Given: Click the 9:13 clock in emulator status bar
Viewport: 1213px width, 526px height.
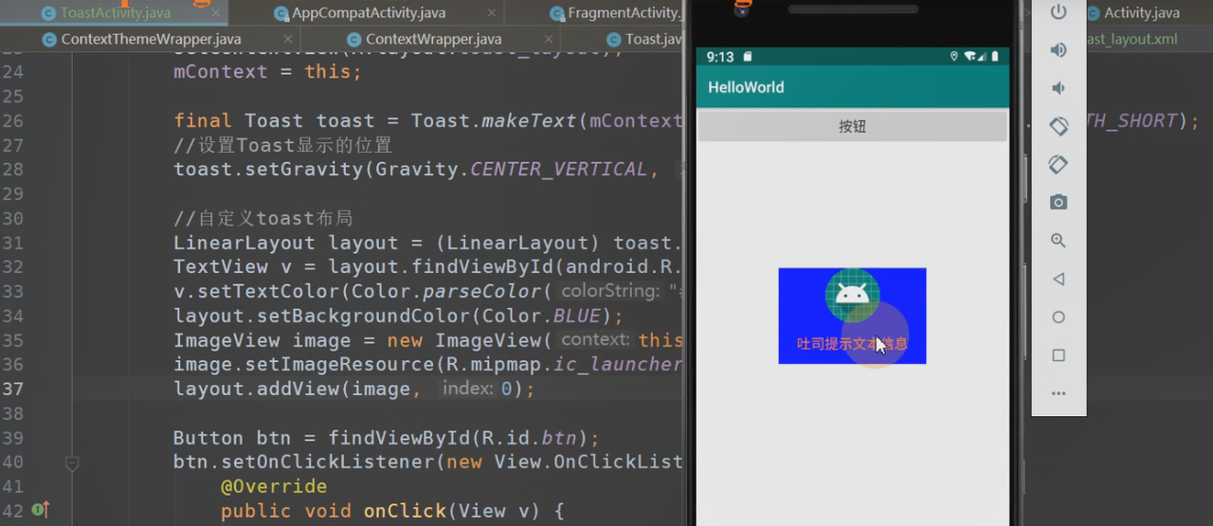Looking at the screenshot, I should [x=719, y=57].
